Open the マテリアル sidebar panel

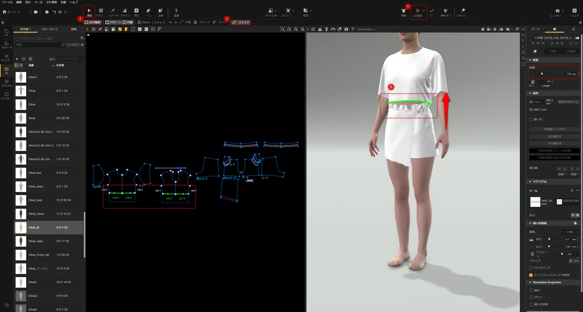tap(6, 83)
